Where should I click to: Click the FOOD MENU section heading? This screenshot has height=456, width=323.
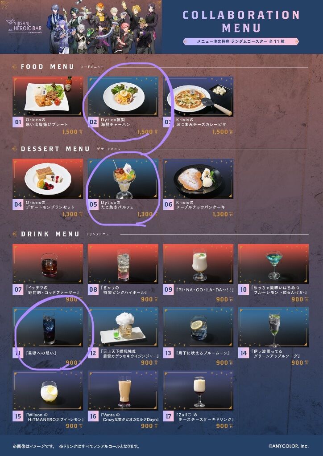(47, 67)
